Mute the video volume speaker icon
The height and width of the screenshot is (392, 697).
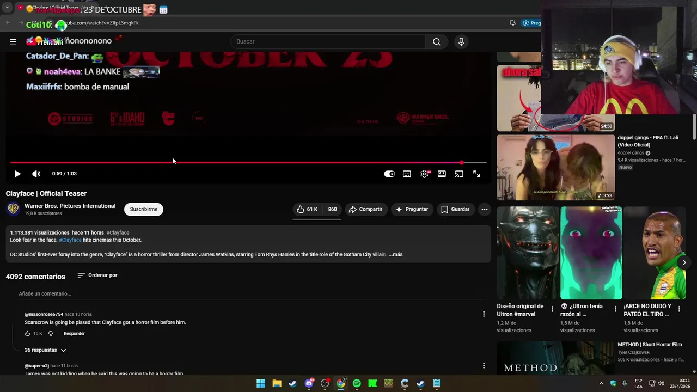point(36,174)
